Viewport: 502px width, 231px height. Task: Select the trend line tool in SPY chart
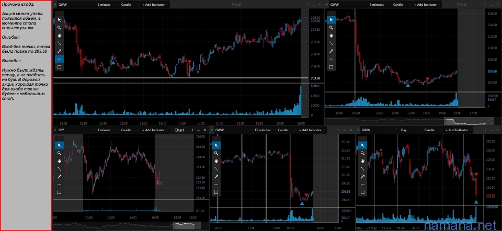click(x=59, y=169)
